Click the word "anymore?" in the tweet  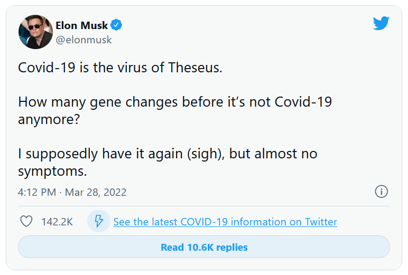tap(49, 120)
